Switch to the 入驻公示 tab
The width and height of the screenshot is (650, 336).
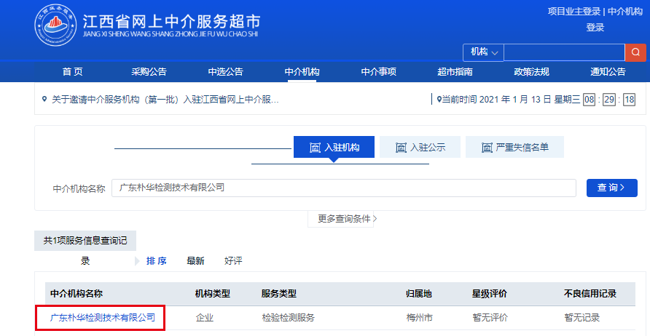tap(420, 148)
